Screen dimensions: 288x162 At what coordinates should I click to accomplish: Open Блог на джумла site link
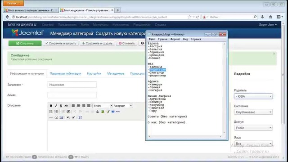coord(22,24)
